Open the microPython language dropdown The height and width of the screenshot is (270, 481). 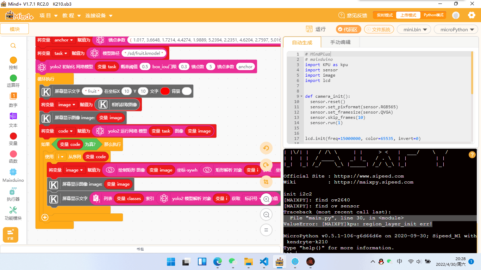point(456,30)
